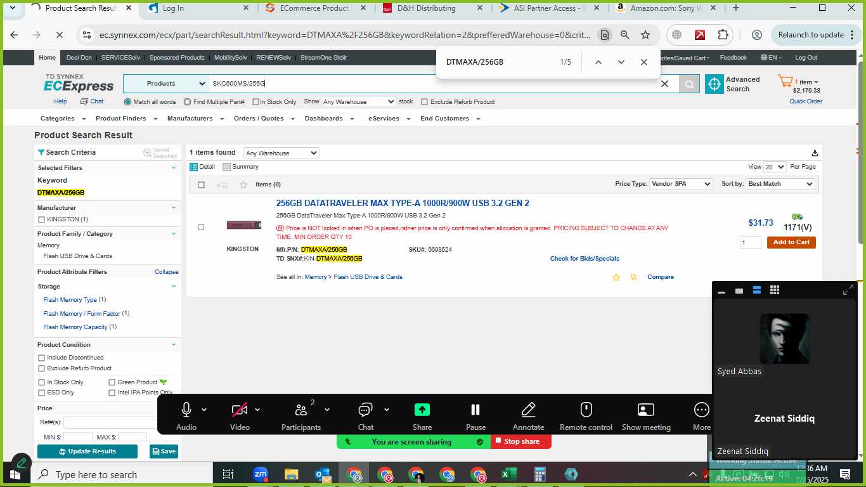This screenshot has width=866, height=487.
Task: Open Chat in Zoom toolbar
Action: tap(366, 415)
